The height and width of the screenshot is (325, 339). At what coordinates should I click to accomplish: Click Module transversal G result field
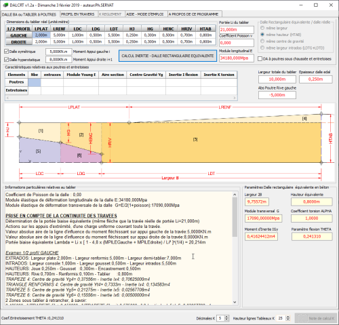coord(263,218)
